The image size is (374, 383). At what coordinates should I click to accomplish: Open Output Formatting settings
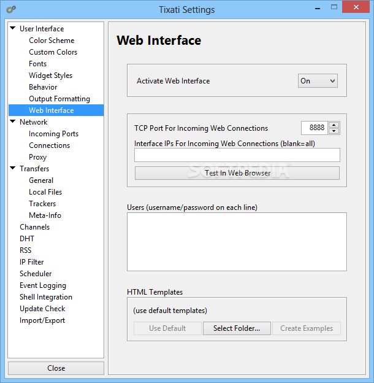[x=59, y=99]
